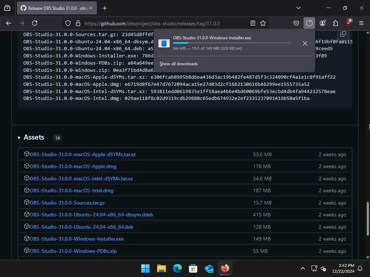Viewport: 370px width, 277px height.
Task: Open File Explorer from taskbar
Action: tap(162, 268)
